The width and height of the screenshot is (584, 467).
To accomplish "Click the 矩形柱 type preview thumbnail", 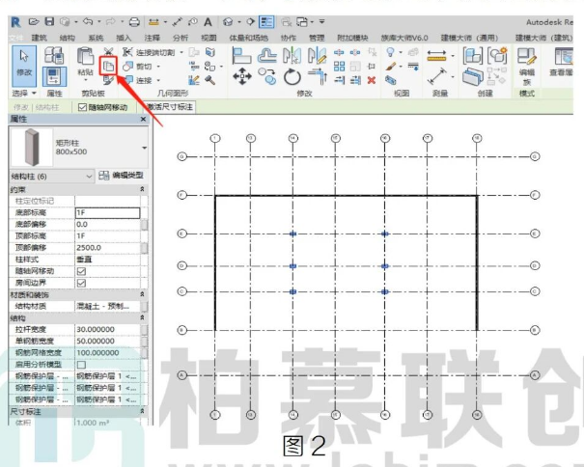I will (32, 147).
